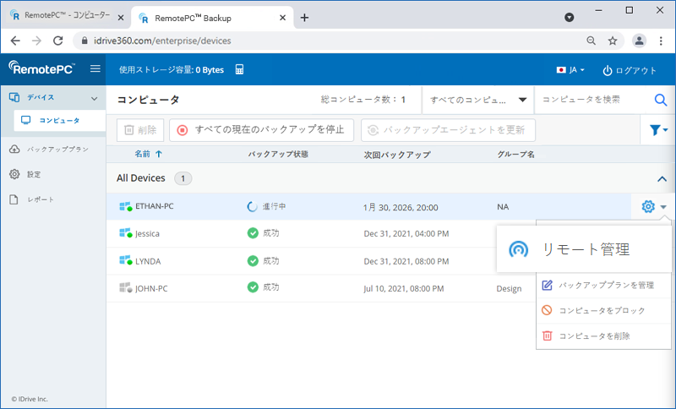
Task: Click すべての現在のバックアップを停止 button
Action: point(261,130)
